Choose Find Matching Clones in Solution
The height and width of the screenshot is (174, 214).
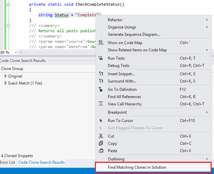[x=153, y=167]
